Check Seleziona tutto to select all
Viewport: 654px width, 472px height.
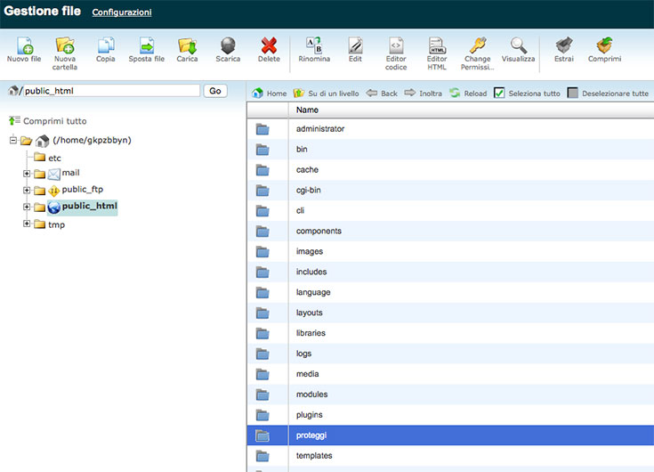(x=527, y=94)
